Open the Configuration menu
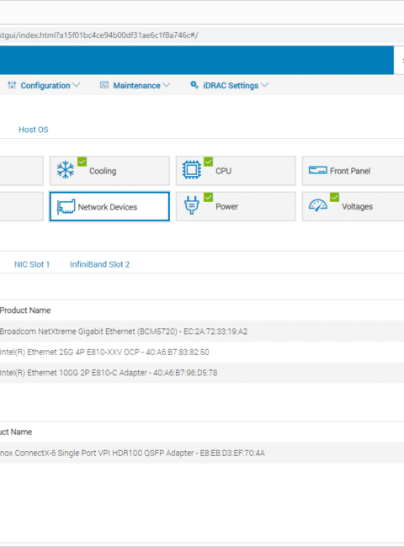This screenshot has height=547, width=404. point(44,86)
